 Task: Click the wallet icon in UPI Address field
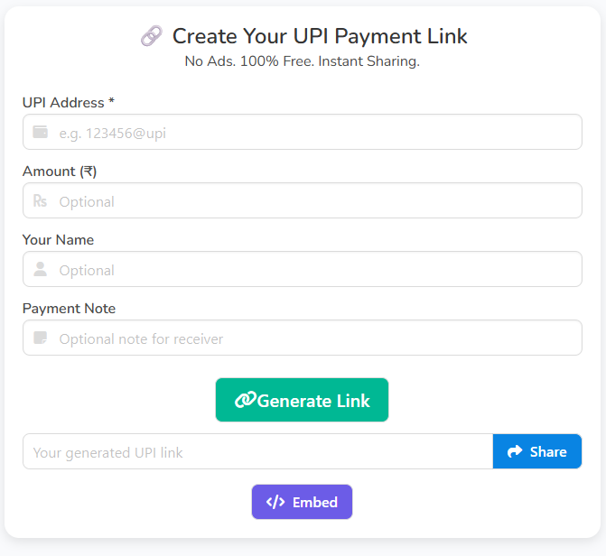tap(40, 132)
